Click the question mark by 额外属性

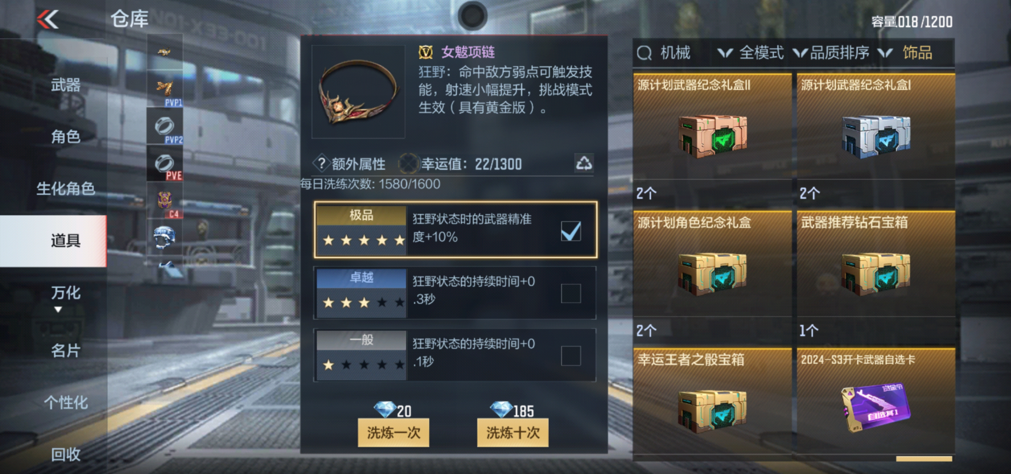point(321,163)
